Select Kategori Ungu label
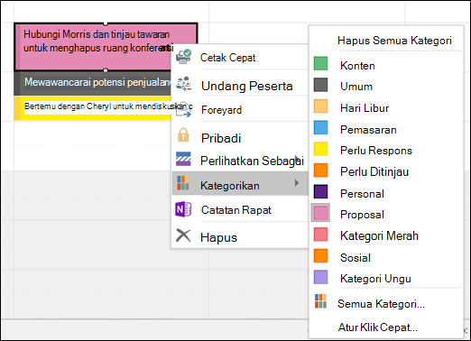This screenshot has height=341, width=471. coord(375,279)
